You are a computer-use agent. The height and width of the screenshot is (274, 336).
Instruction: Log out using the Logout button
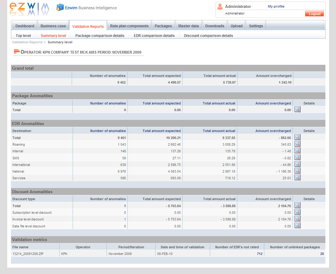pyautogui.click(x=314, y=14)
